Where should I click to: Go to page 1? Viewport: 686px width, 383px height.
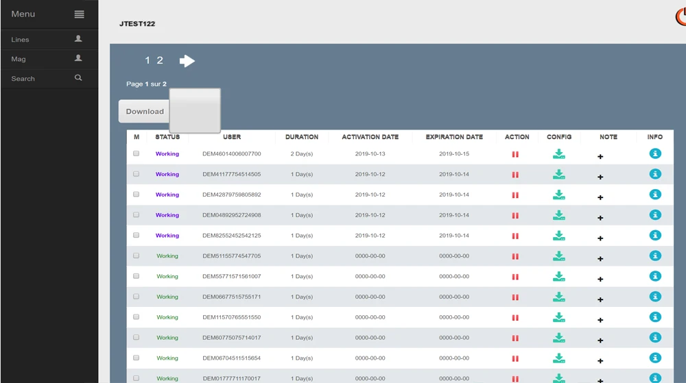[x=147, y=60]
